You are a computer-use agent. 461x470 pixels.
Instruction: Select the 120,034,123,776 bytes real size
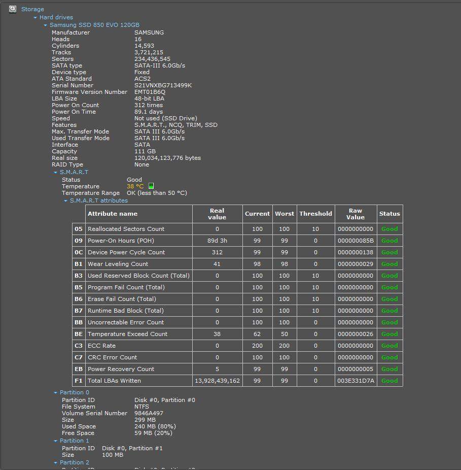pos(167,158)
